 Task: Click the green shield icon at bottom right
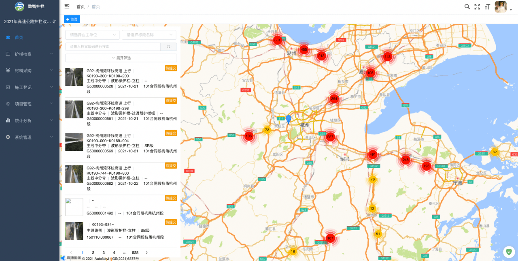click(x=509, y=252)
